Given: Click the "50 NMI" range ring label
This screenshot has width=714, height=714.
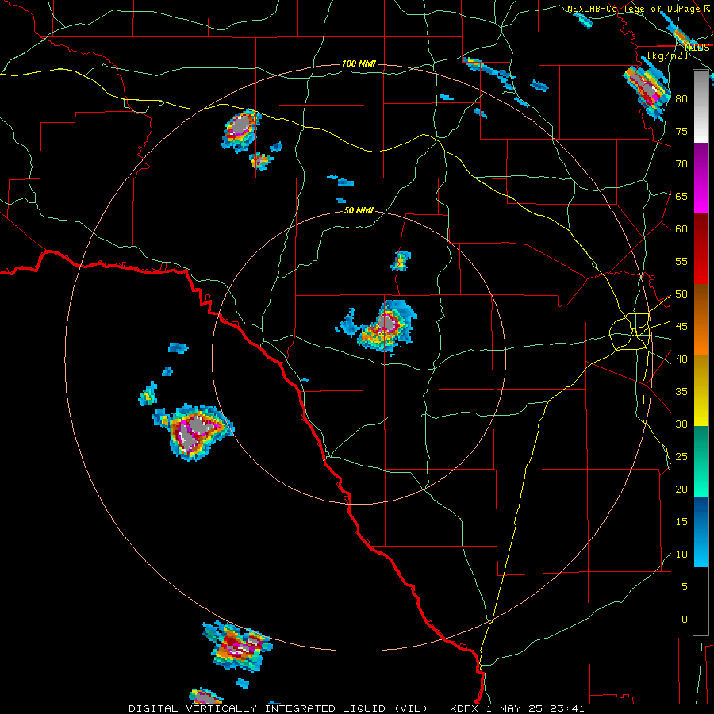Looking at the screenshot, I should tap(359, 210).
